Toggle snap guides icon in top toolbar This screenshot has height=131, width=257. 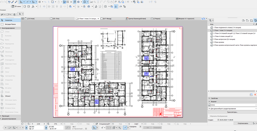point(27,2)
